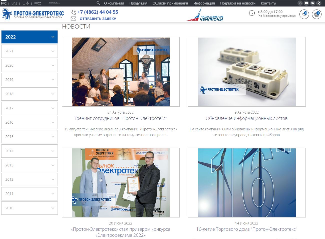Image resolution: width=325 pixels, height=239 pixels.
Task: Open Тренинг сотрудников news headline
Action: 121,118
